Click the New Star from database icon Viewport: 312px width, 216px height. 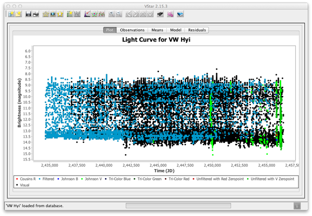point(11,14)
